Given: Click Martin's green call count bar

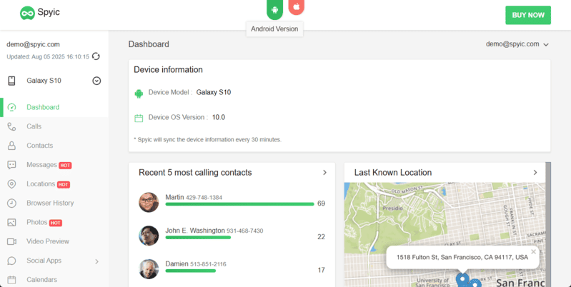Looking at the screenshot, I should point(239,204).
